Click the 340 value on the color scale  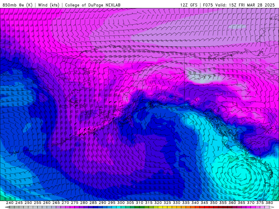195,203
